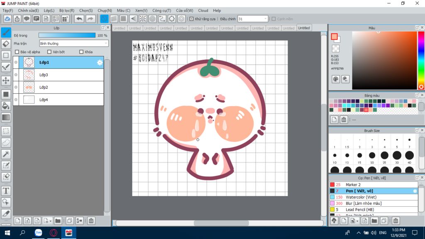Select the Eraser tool
Viewport: 425px width, 239px height.
click(6, 44)
